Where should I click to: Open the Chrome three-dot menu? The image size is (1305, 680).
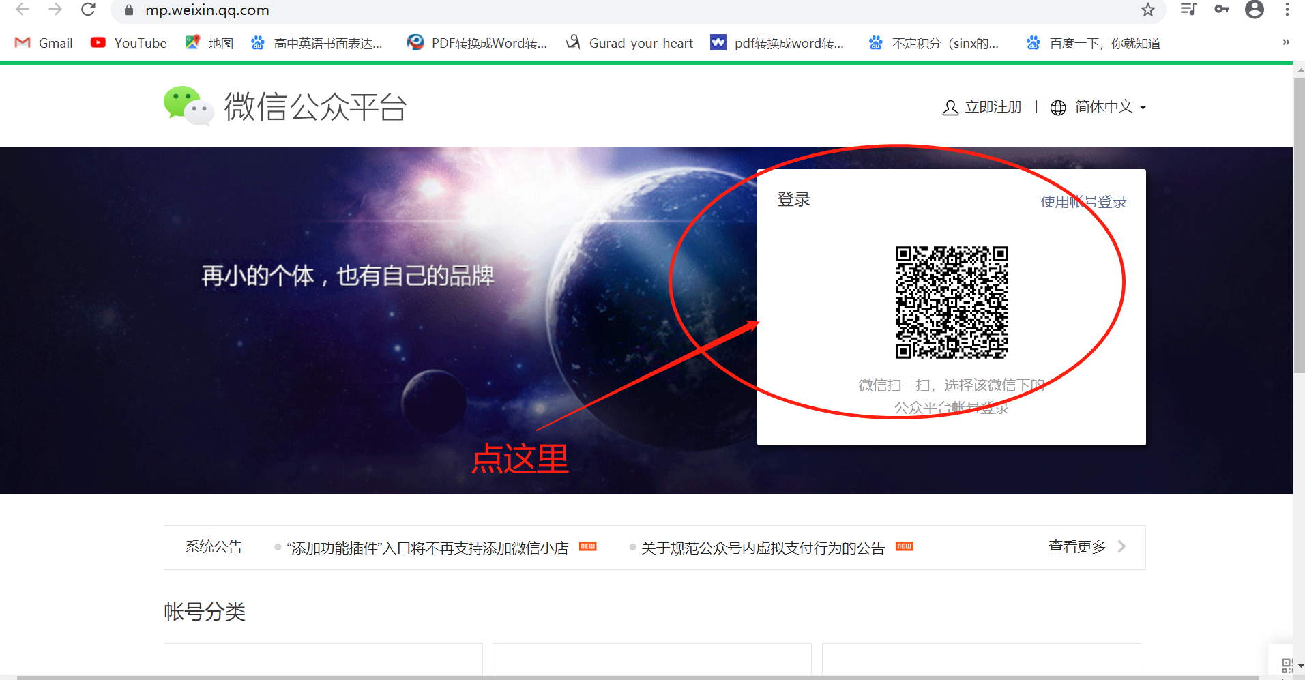pos(1287,9)
